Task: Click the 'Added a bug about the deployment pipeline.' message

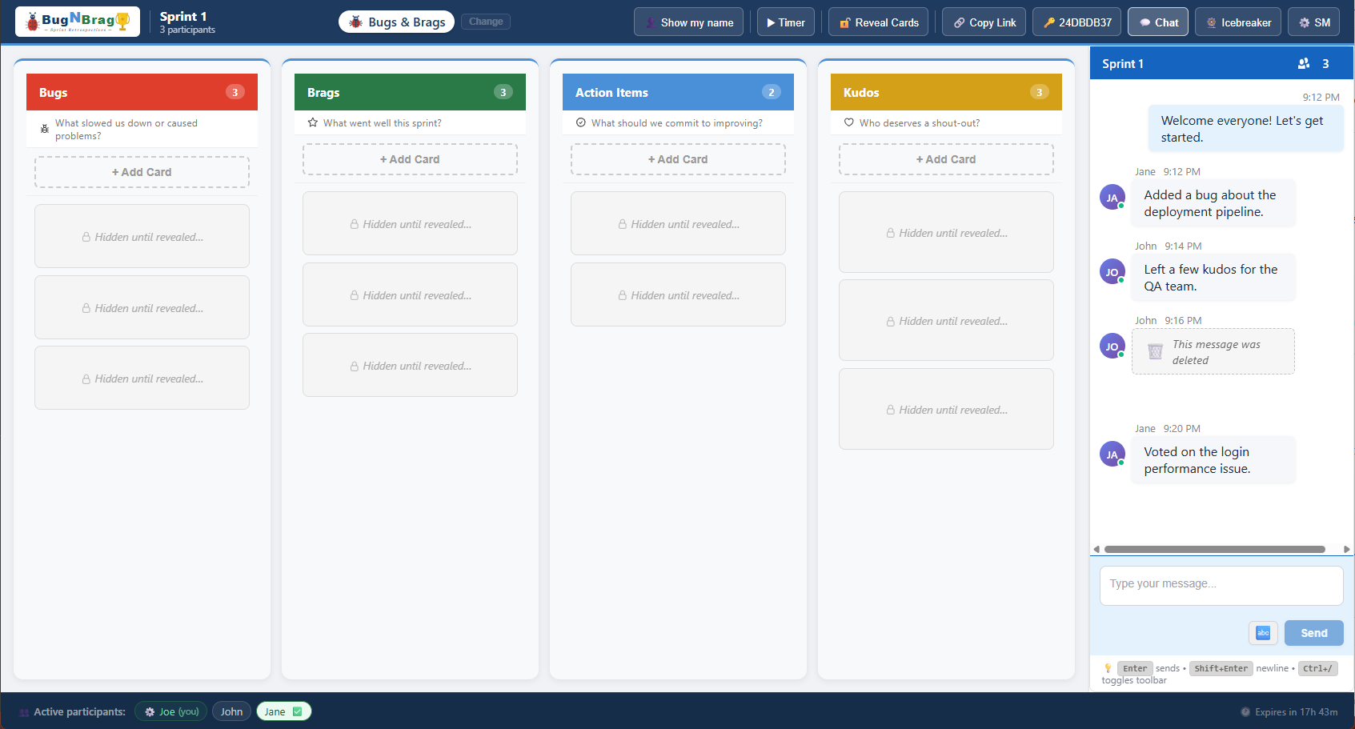Action: pos(1213,203)
